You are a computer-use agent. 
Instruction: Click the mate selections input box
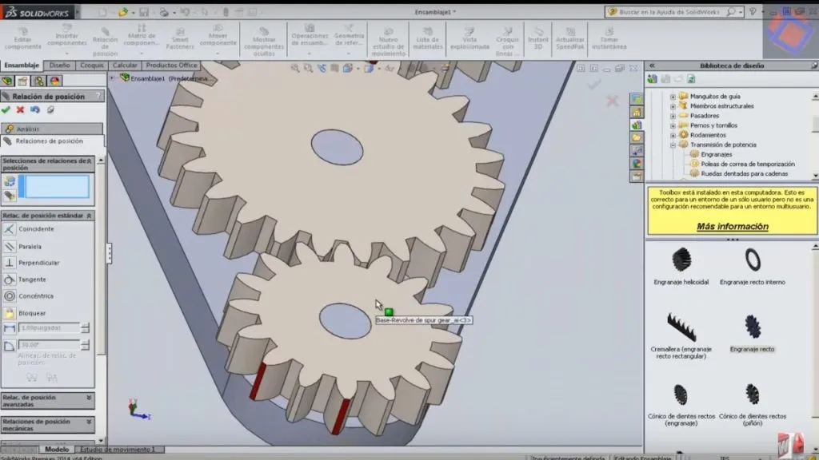[55, 186]
